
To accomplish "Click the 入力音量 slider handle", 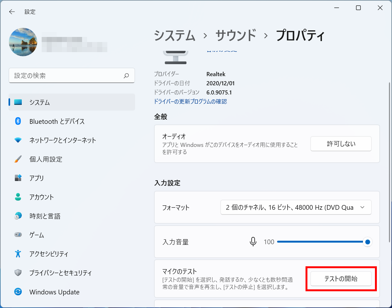I will click(x=367, y=242).
